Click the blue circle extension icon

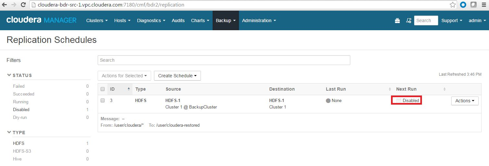tap(463, 5)
